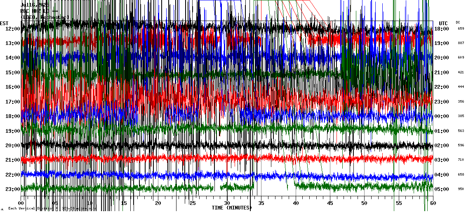466x214 pixels.
Task: Click the 30 minute mark on time axis
Action: (226, 203)
